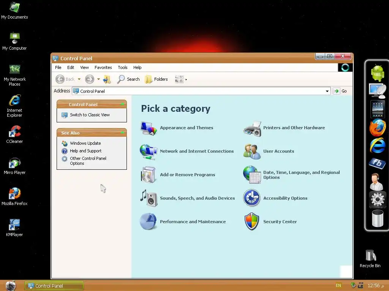The width and height of the screenshot is (389, 291).
Task: Select the My Computer desktop icon
Action: coord(14,41)
